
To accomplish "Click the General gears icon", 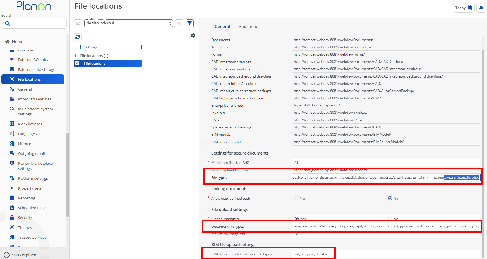I will 12,89.
